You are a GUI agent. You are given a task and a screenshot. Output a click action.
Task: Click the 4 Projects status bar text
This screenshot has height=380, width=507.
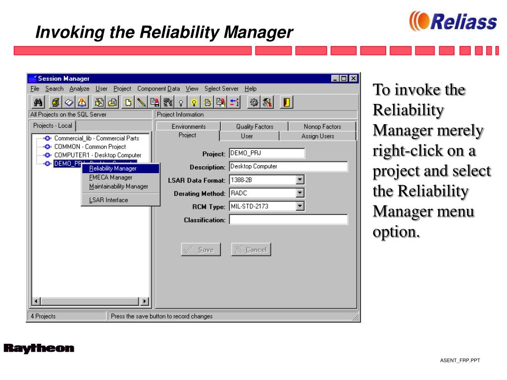(x=43, y=316)
